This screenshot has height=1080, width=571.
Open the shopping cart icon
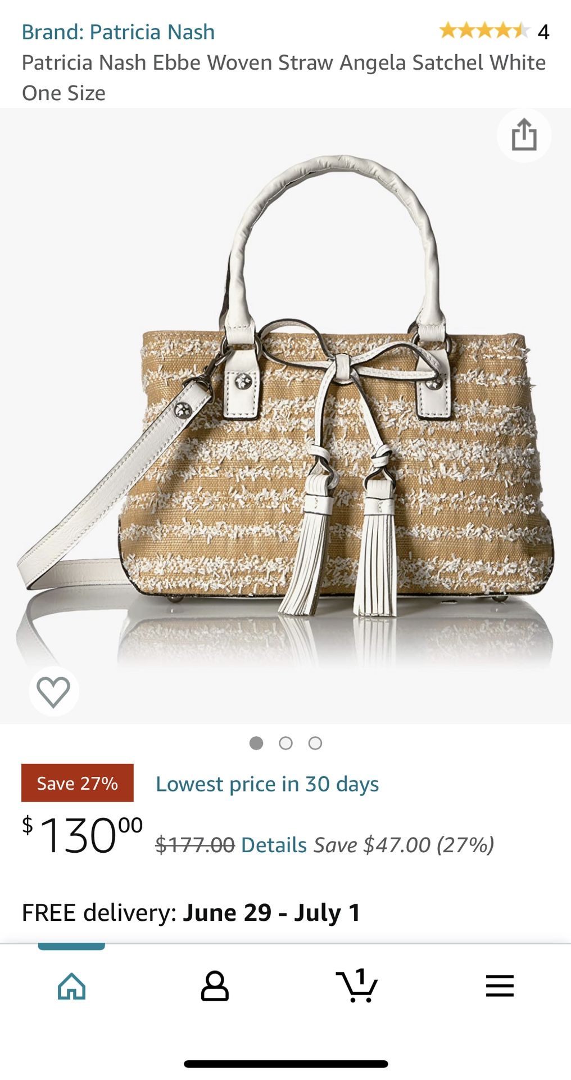click(357, 985)
